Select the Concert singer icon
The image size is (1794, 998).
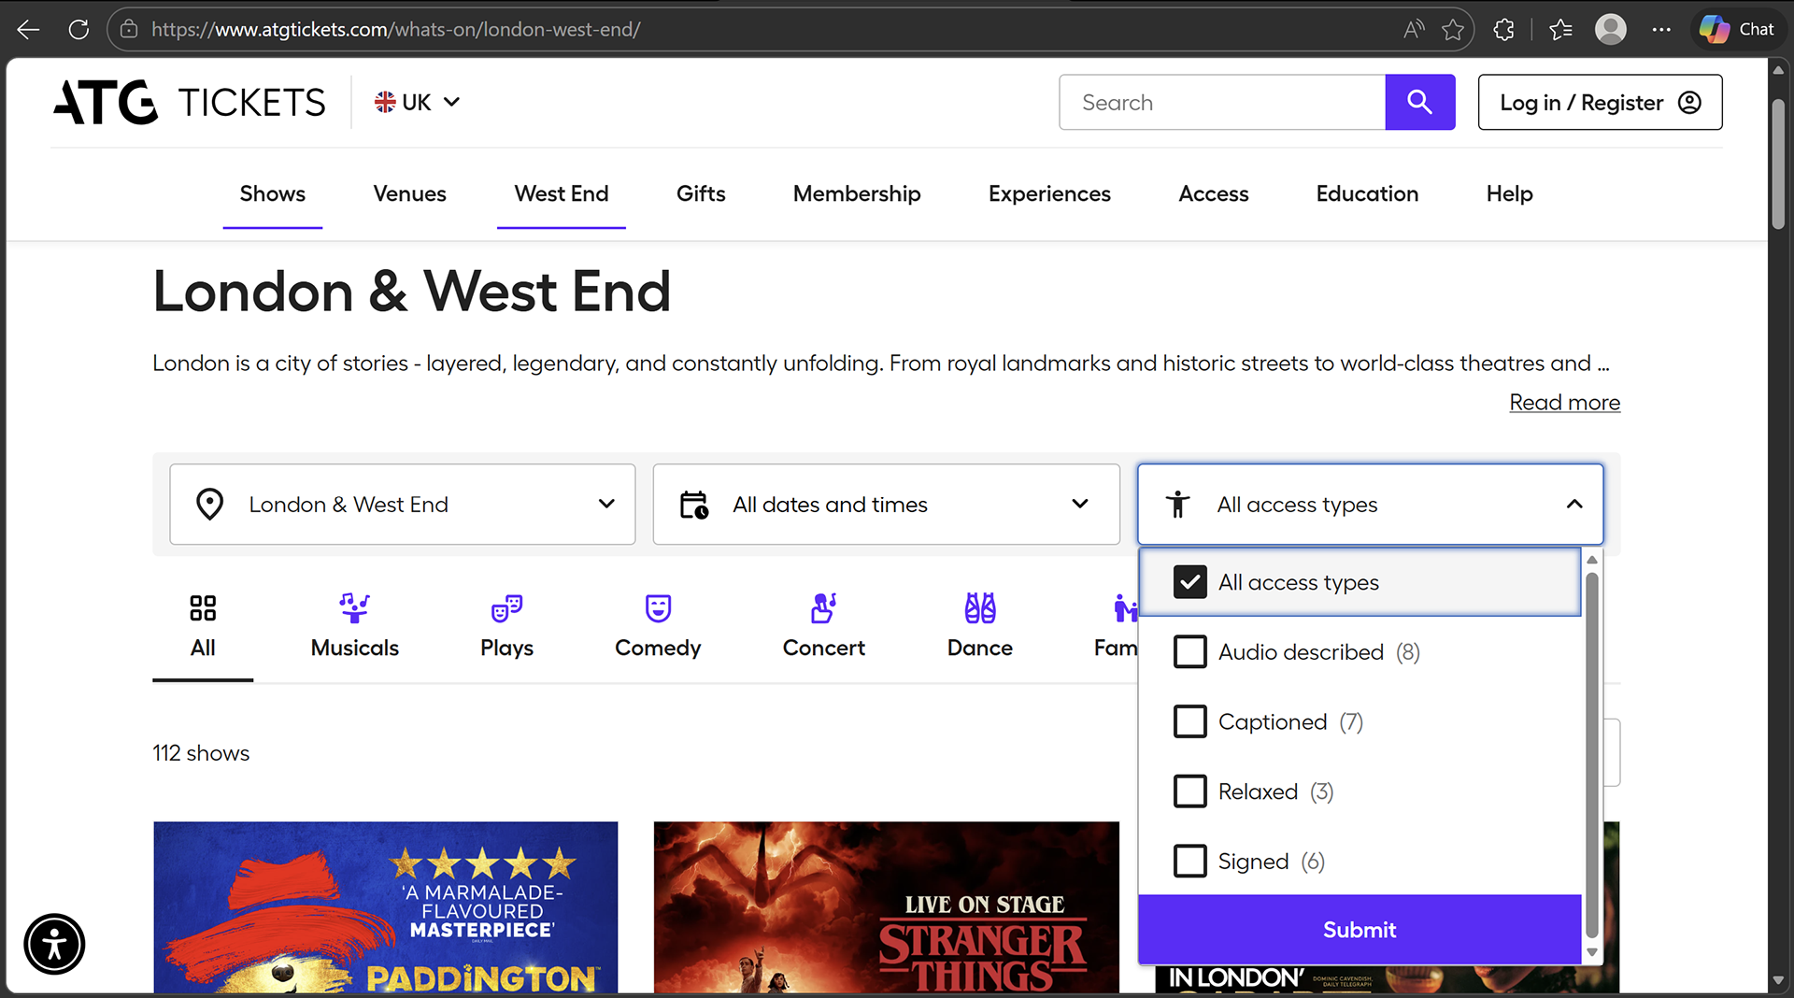coord(823,607)
